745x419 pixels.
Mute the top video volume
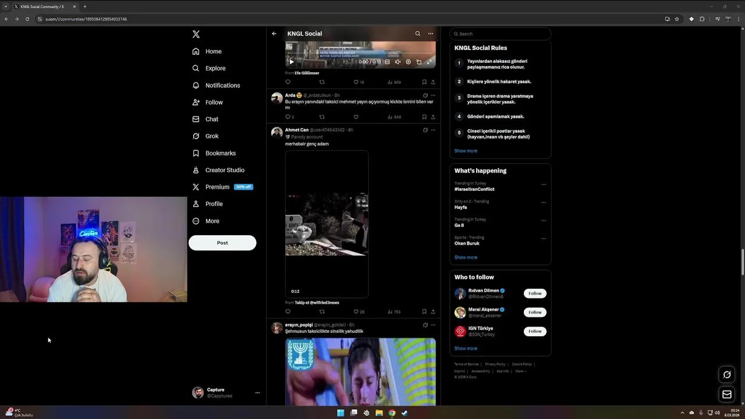(398, 62)
